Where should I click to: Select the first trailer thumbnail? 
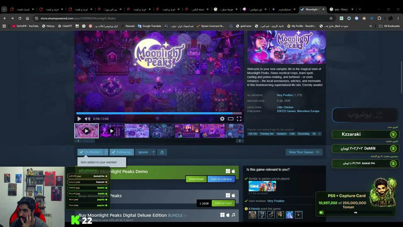pos(86,131)
